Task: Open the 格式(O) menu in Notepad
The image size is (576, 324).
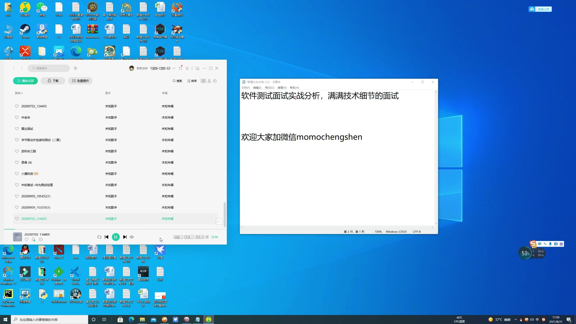Action: (270, 88)
